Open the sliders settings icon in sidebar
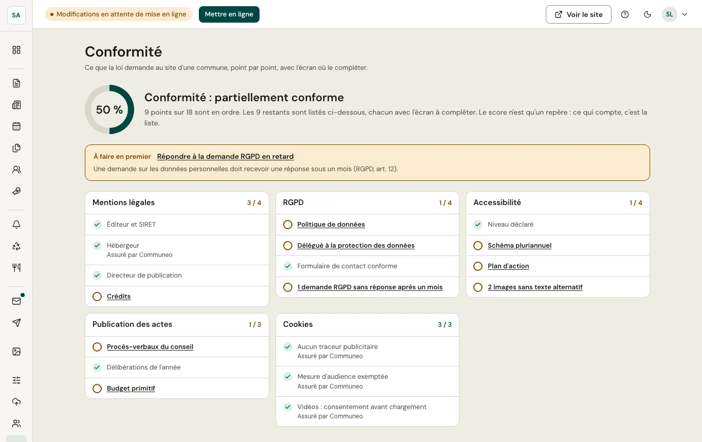The height and width of the screenshot is (442, 702). point(16,380)
